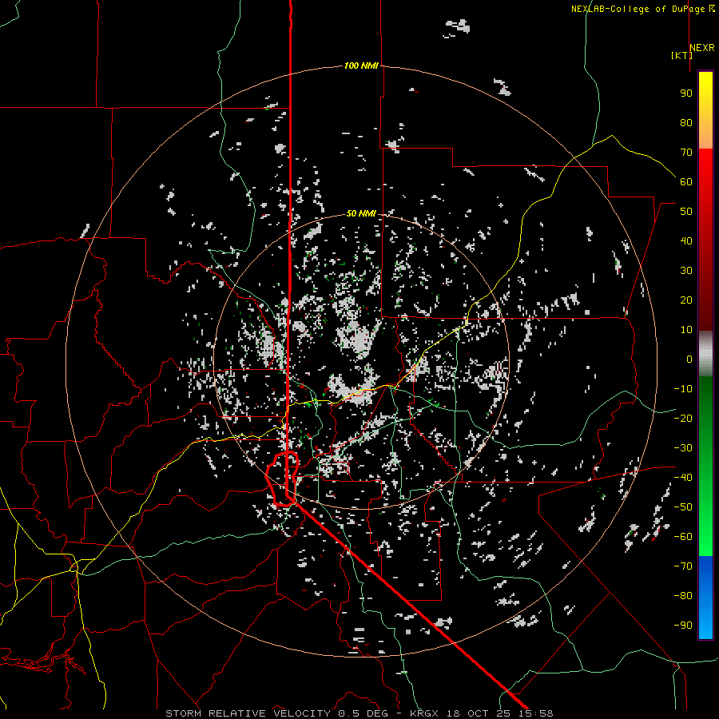Viewport: 719px width, 719px height.
Task: Click the 0 value on the velocity scale
Action: point(689,359)
